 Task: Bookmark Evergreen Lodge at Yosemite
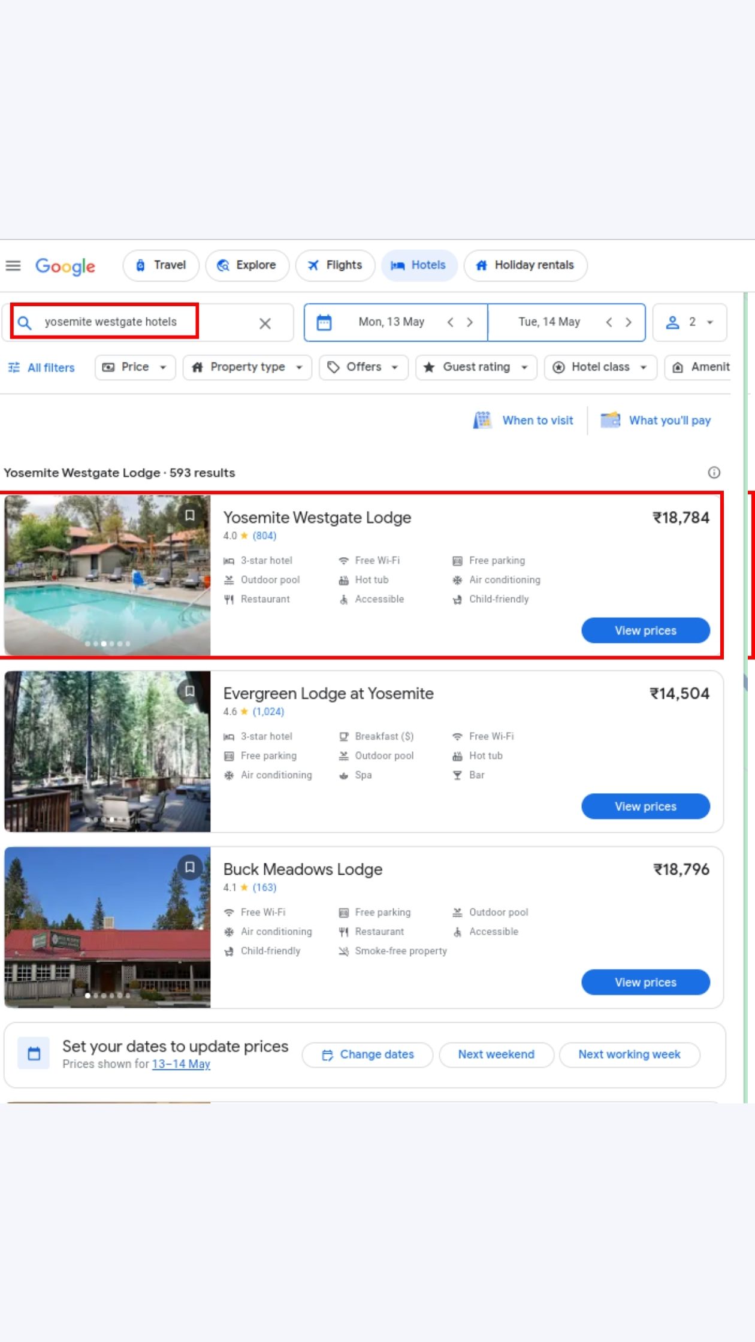[190, 691]
